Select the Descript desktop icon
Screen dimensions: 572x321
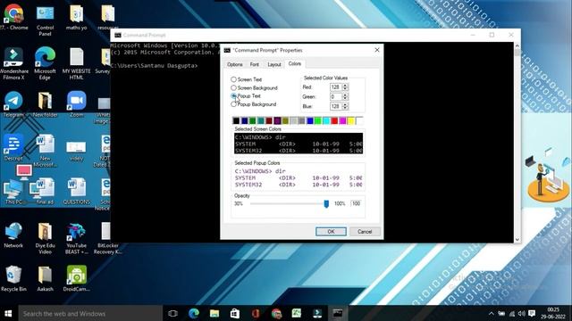13,148
